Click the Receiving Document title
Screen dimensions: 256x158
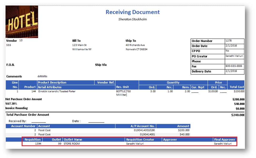[132, 12]
